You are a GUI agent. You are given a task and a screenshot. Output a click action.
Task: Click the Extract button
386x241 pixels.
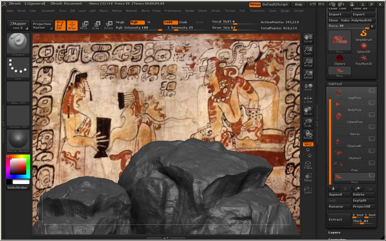click(x=340, y=220)
